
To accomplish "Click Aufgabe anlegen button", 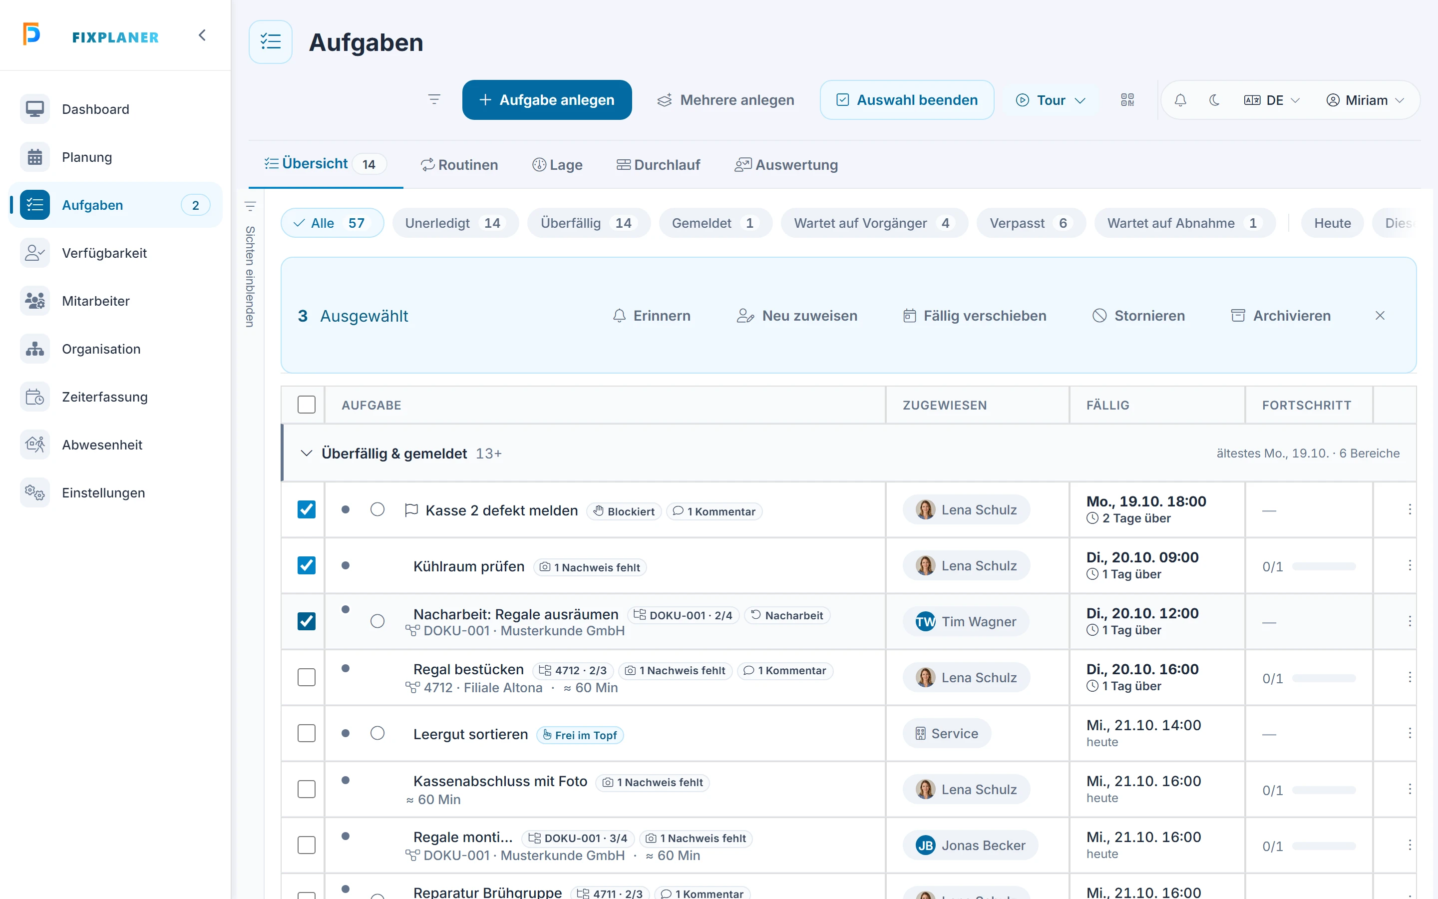I will point(547,100).
